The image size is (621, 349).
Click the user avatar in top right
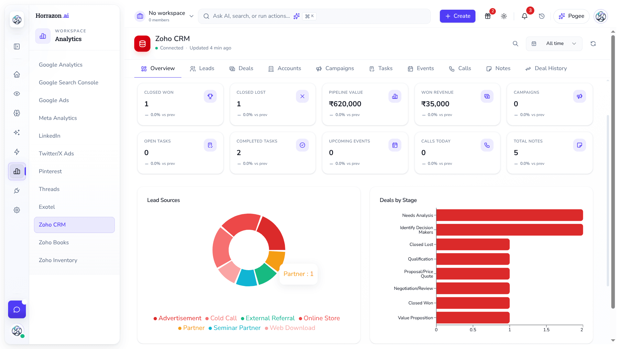click(x=601, y=16)
